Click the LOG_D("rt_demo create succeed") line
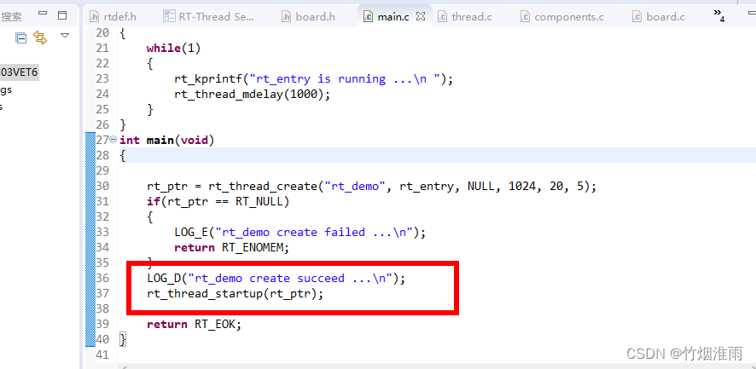 pyautogui.click(x=276, y=279)
